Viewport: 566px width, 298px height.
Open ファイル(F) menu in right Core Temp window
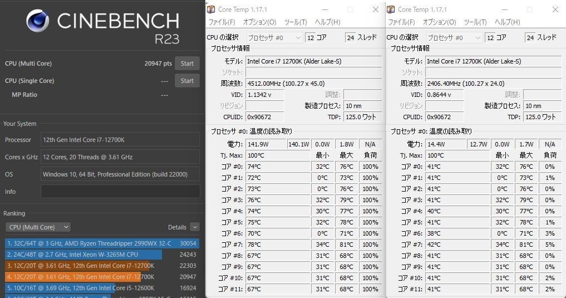[x=401, y=22]
